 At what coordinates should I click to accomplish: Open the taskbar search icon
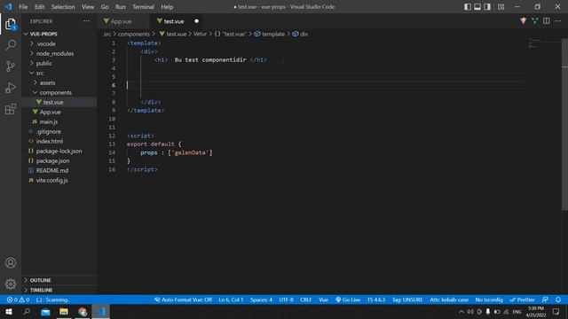coord(27,312)
